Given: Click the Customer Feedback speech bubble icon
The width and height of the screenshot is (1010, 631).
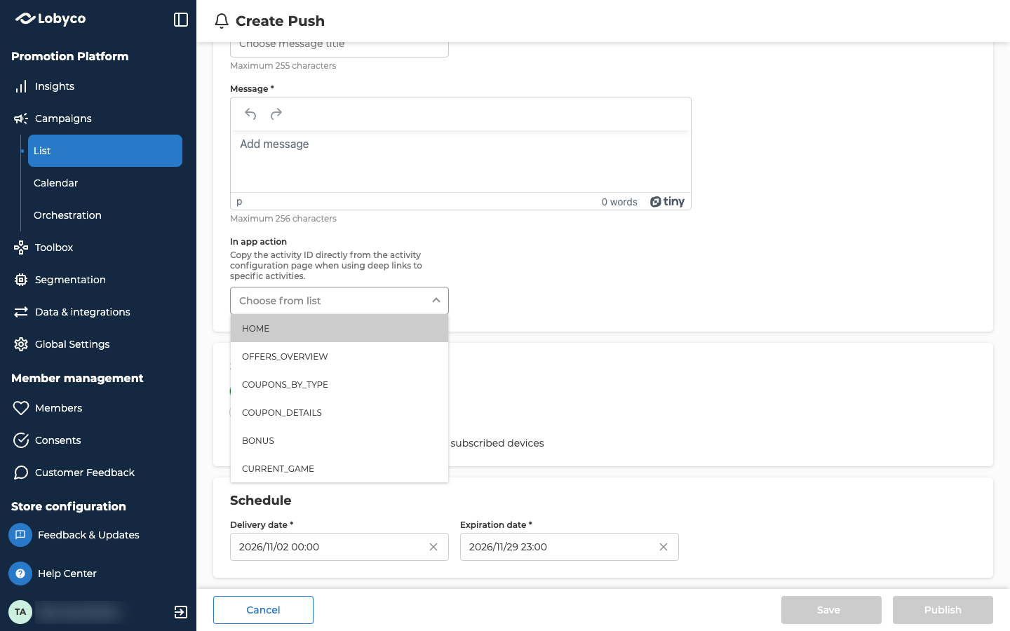Looking at the screenshot, I should 21,473.
